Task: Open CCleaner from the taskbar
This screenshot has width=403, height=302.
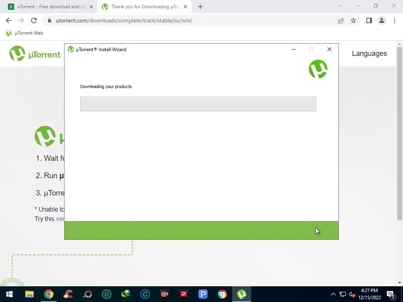Action: [x=68, y=294]
